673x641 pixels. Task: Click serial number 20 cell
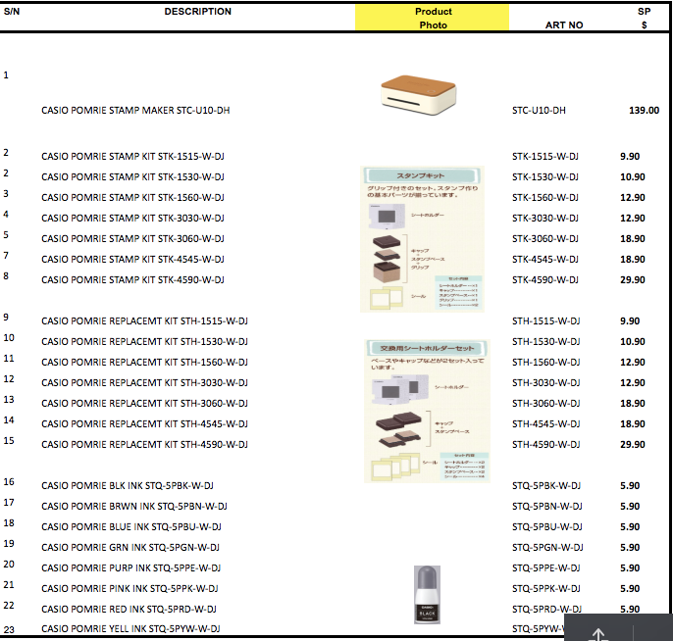[x=9, y=565]
